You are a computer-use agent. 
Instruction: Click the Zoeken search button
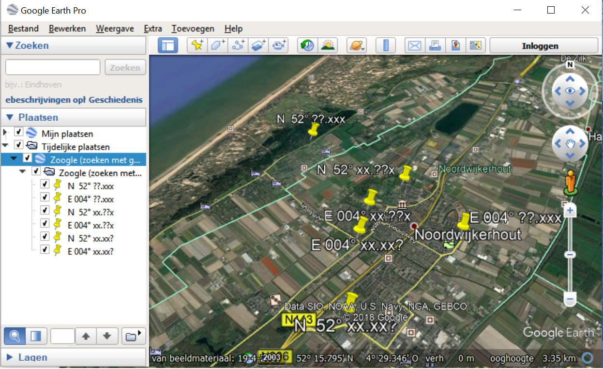125,67
